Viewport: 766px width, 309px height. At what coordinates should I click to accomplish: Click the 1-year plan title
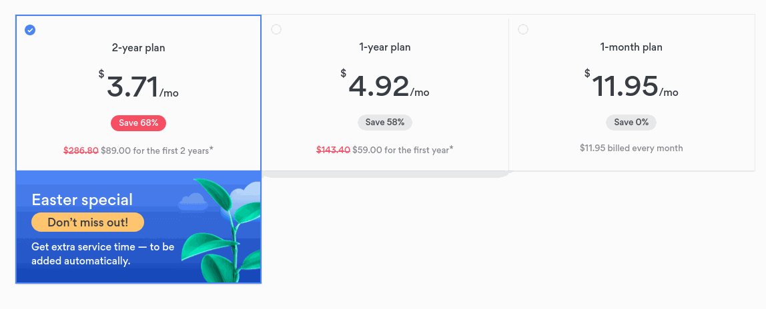[x=385, y=48]
